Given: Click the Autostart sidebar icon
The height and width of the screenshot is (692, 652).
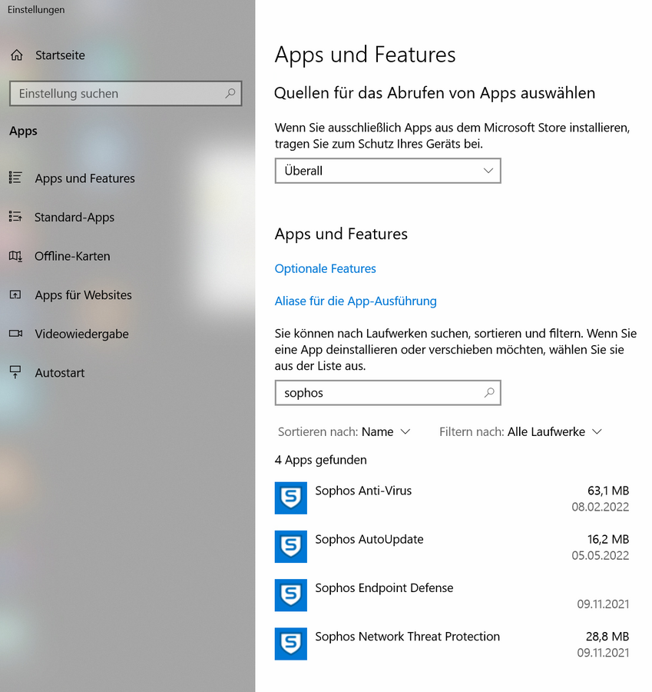Looking at the screenshot, I should (x=15, y=372).
